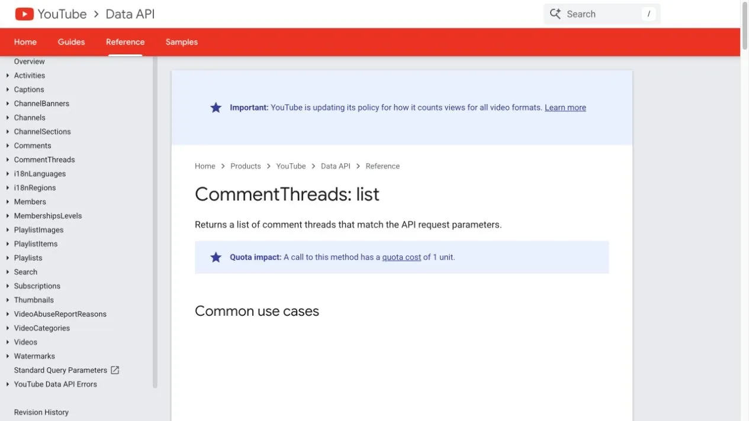Click the Common use cases heading
Viewport: 749px width, 421px height.
click(257, 311)
